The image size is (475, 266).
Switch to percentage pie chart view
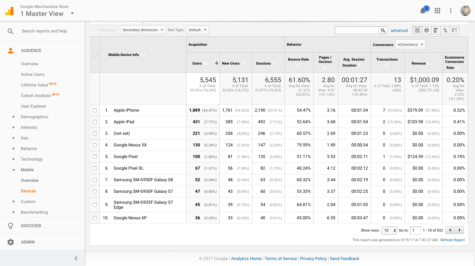click(x=426, y=30)
